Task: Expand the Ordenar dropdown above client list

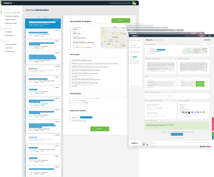Action: click(46, 17)
